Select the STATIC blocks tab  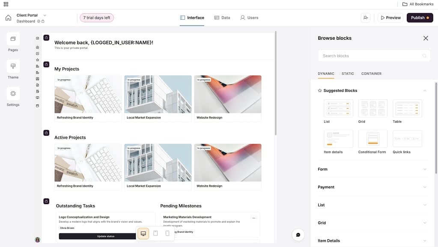pos(348,74)
